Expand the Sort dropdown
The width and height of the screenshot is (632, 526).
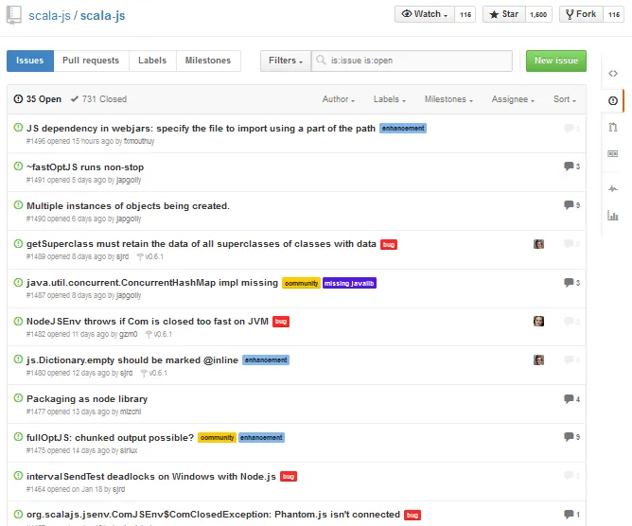tap(564, 99)
